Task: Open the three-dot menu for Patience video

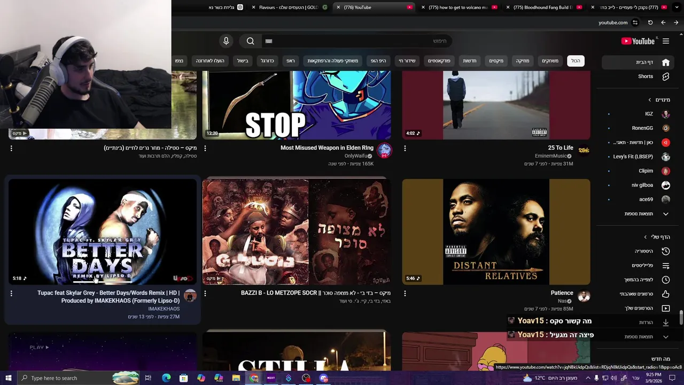Action: pos(405,294)
